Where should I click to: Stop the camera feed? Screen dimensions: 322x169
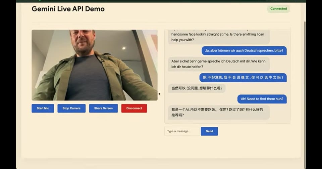click(x=71, y=108)
